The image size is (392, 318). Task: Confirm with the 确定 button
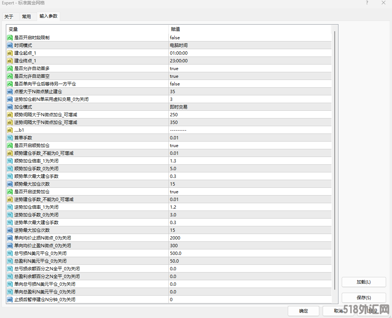(x=304, y=311)
